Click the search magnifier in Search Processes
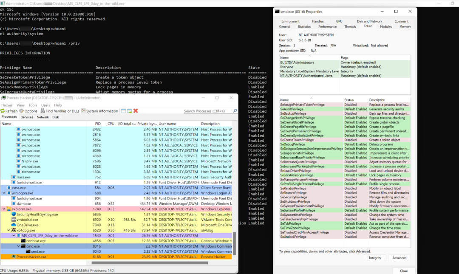 coord(235,111)
